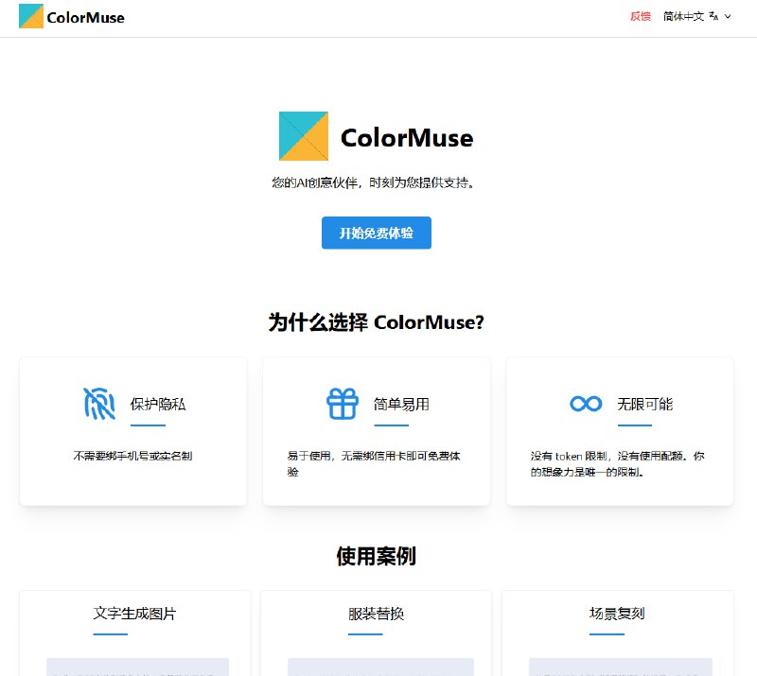
Task: Click the 无限可能 feature card
Action: point(620,430)
